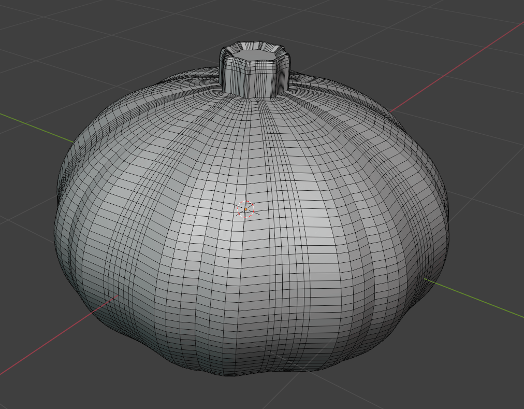Click the stem's vertical side wall
The image size is (524, 409).
[x=253, y=79]
